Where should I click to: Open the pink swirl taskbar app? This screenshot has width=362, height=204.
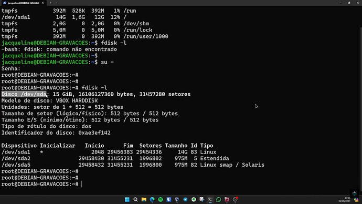click(x=227, y=200)
